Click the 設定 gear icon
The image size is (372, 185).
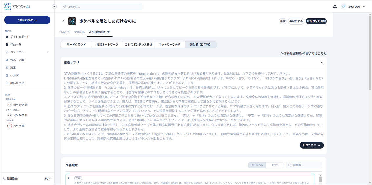pyautogui.click(x=7, y=68)
